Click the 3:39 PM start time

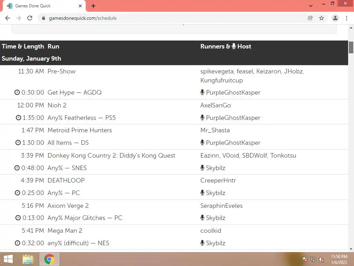click(32, 156)
